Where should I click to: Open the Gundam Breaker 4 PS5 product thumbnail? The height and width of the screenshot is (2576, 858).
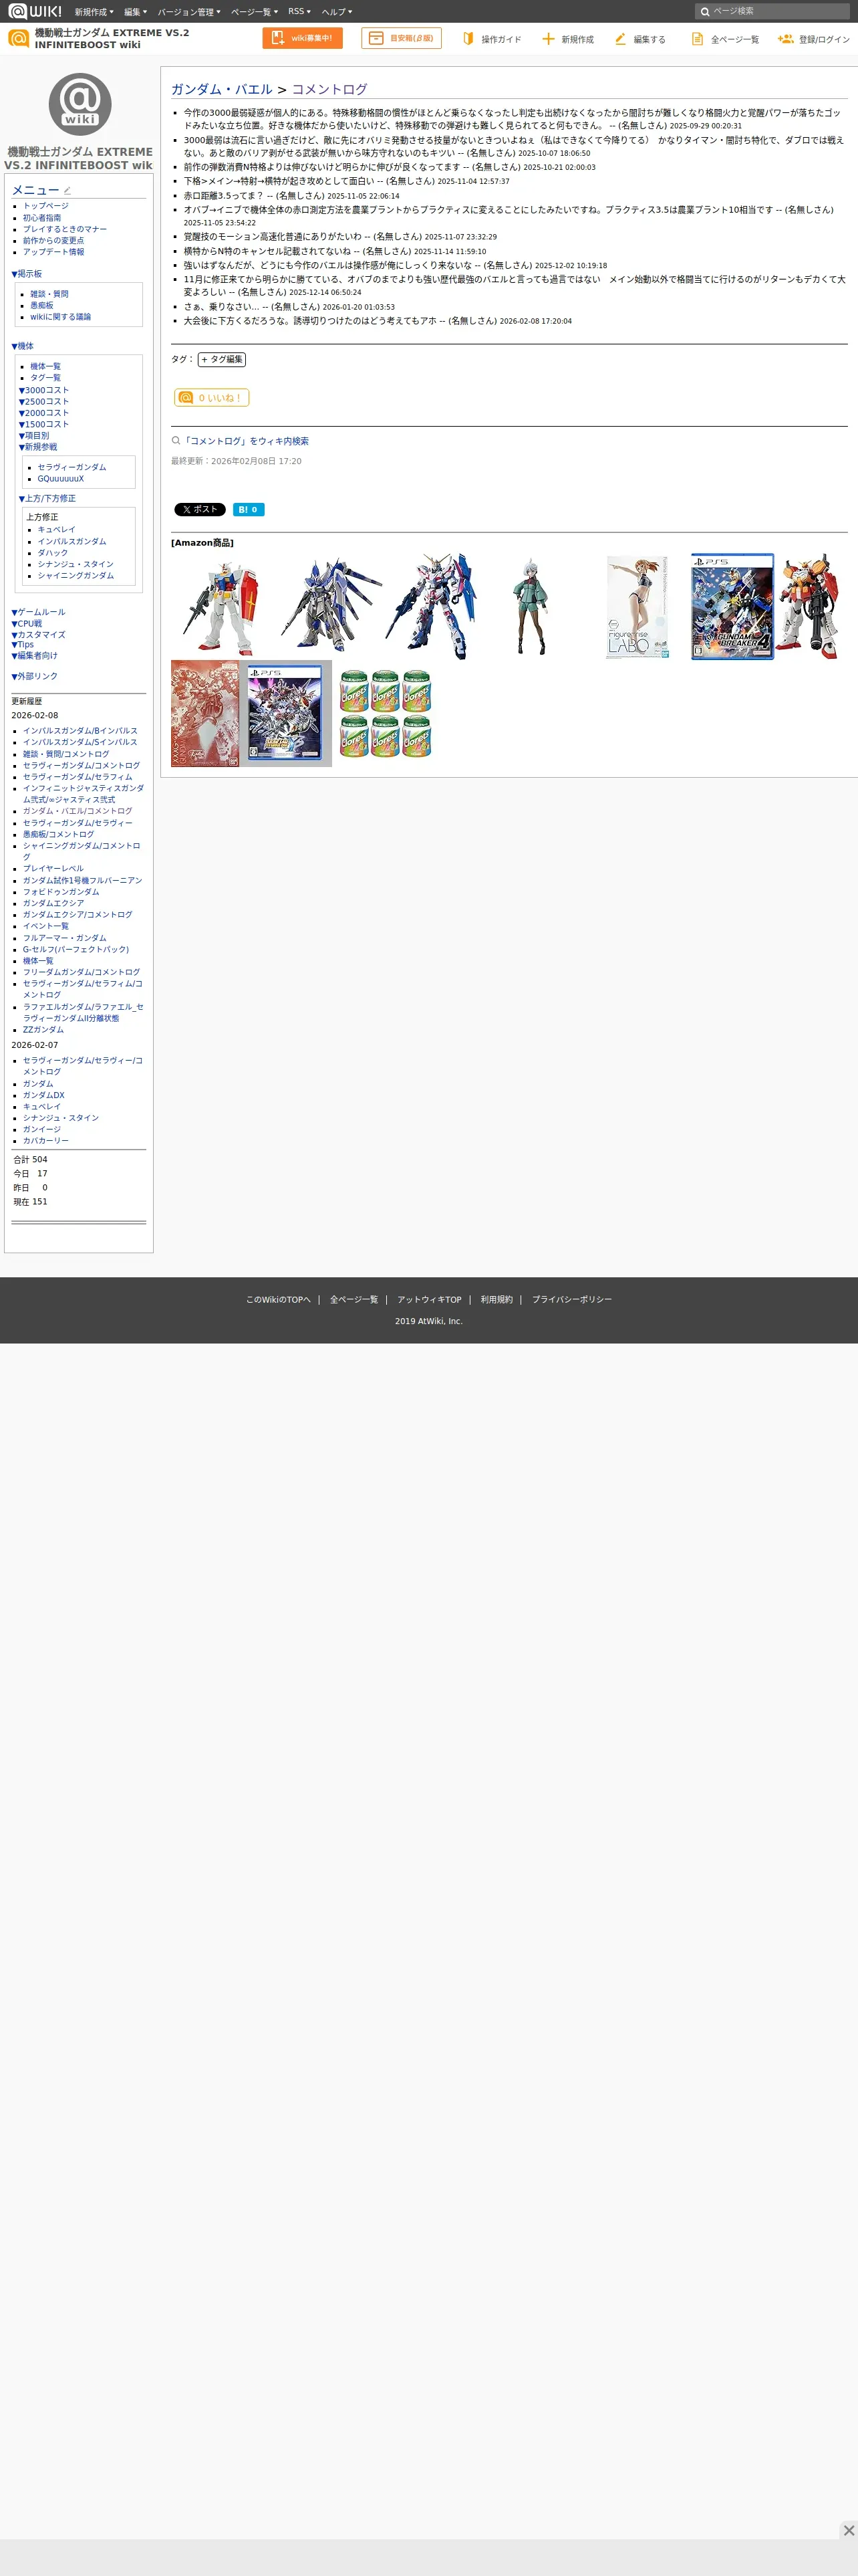click(x=732, y=606)
